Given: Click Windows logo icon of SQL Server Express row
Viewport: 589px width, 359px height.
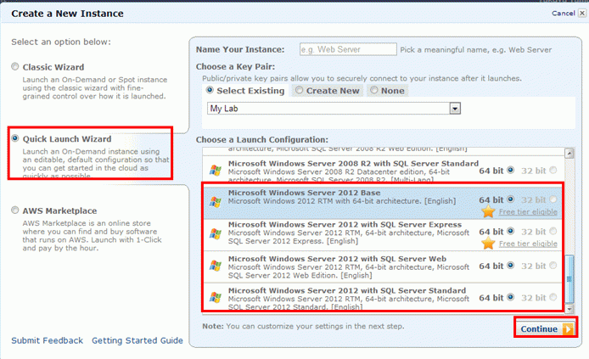Looking at the screenshot, I should (x=216, y=233).
